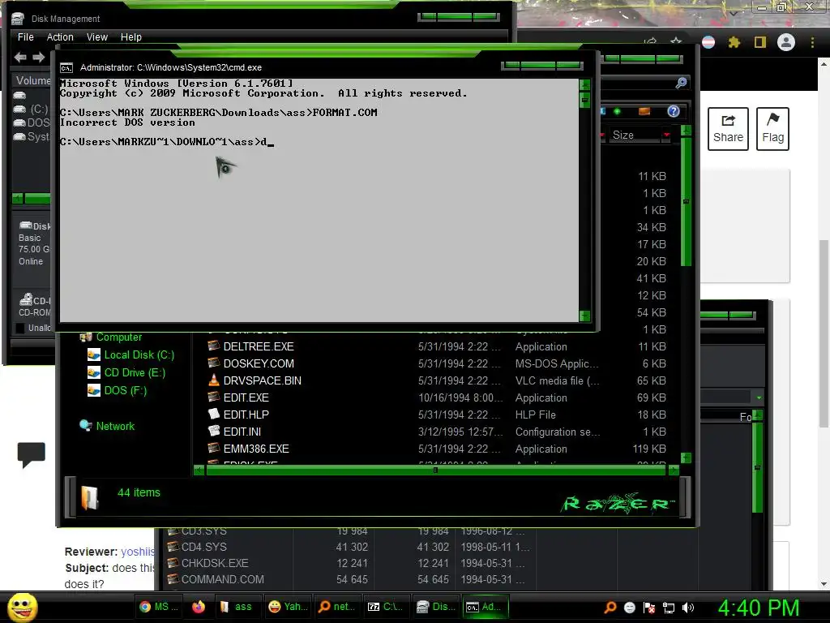
Task: Click the Explorer vertical scrollbar thumb
Action: pos(686,201)
